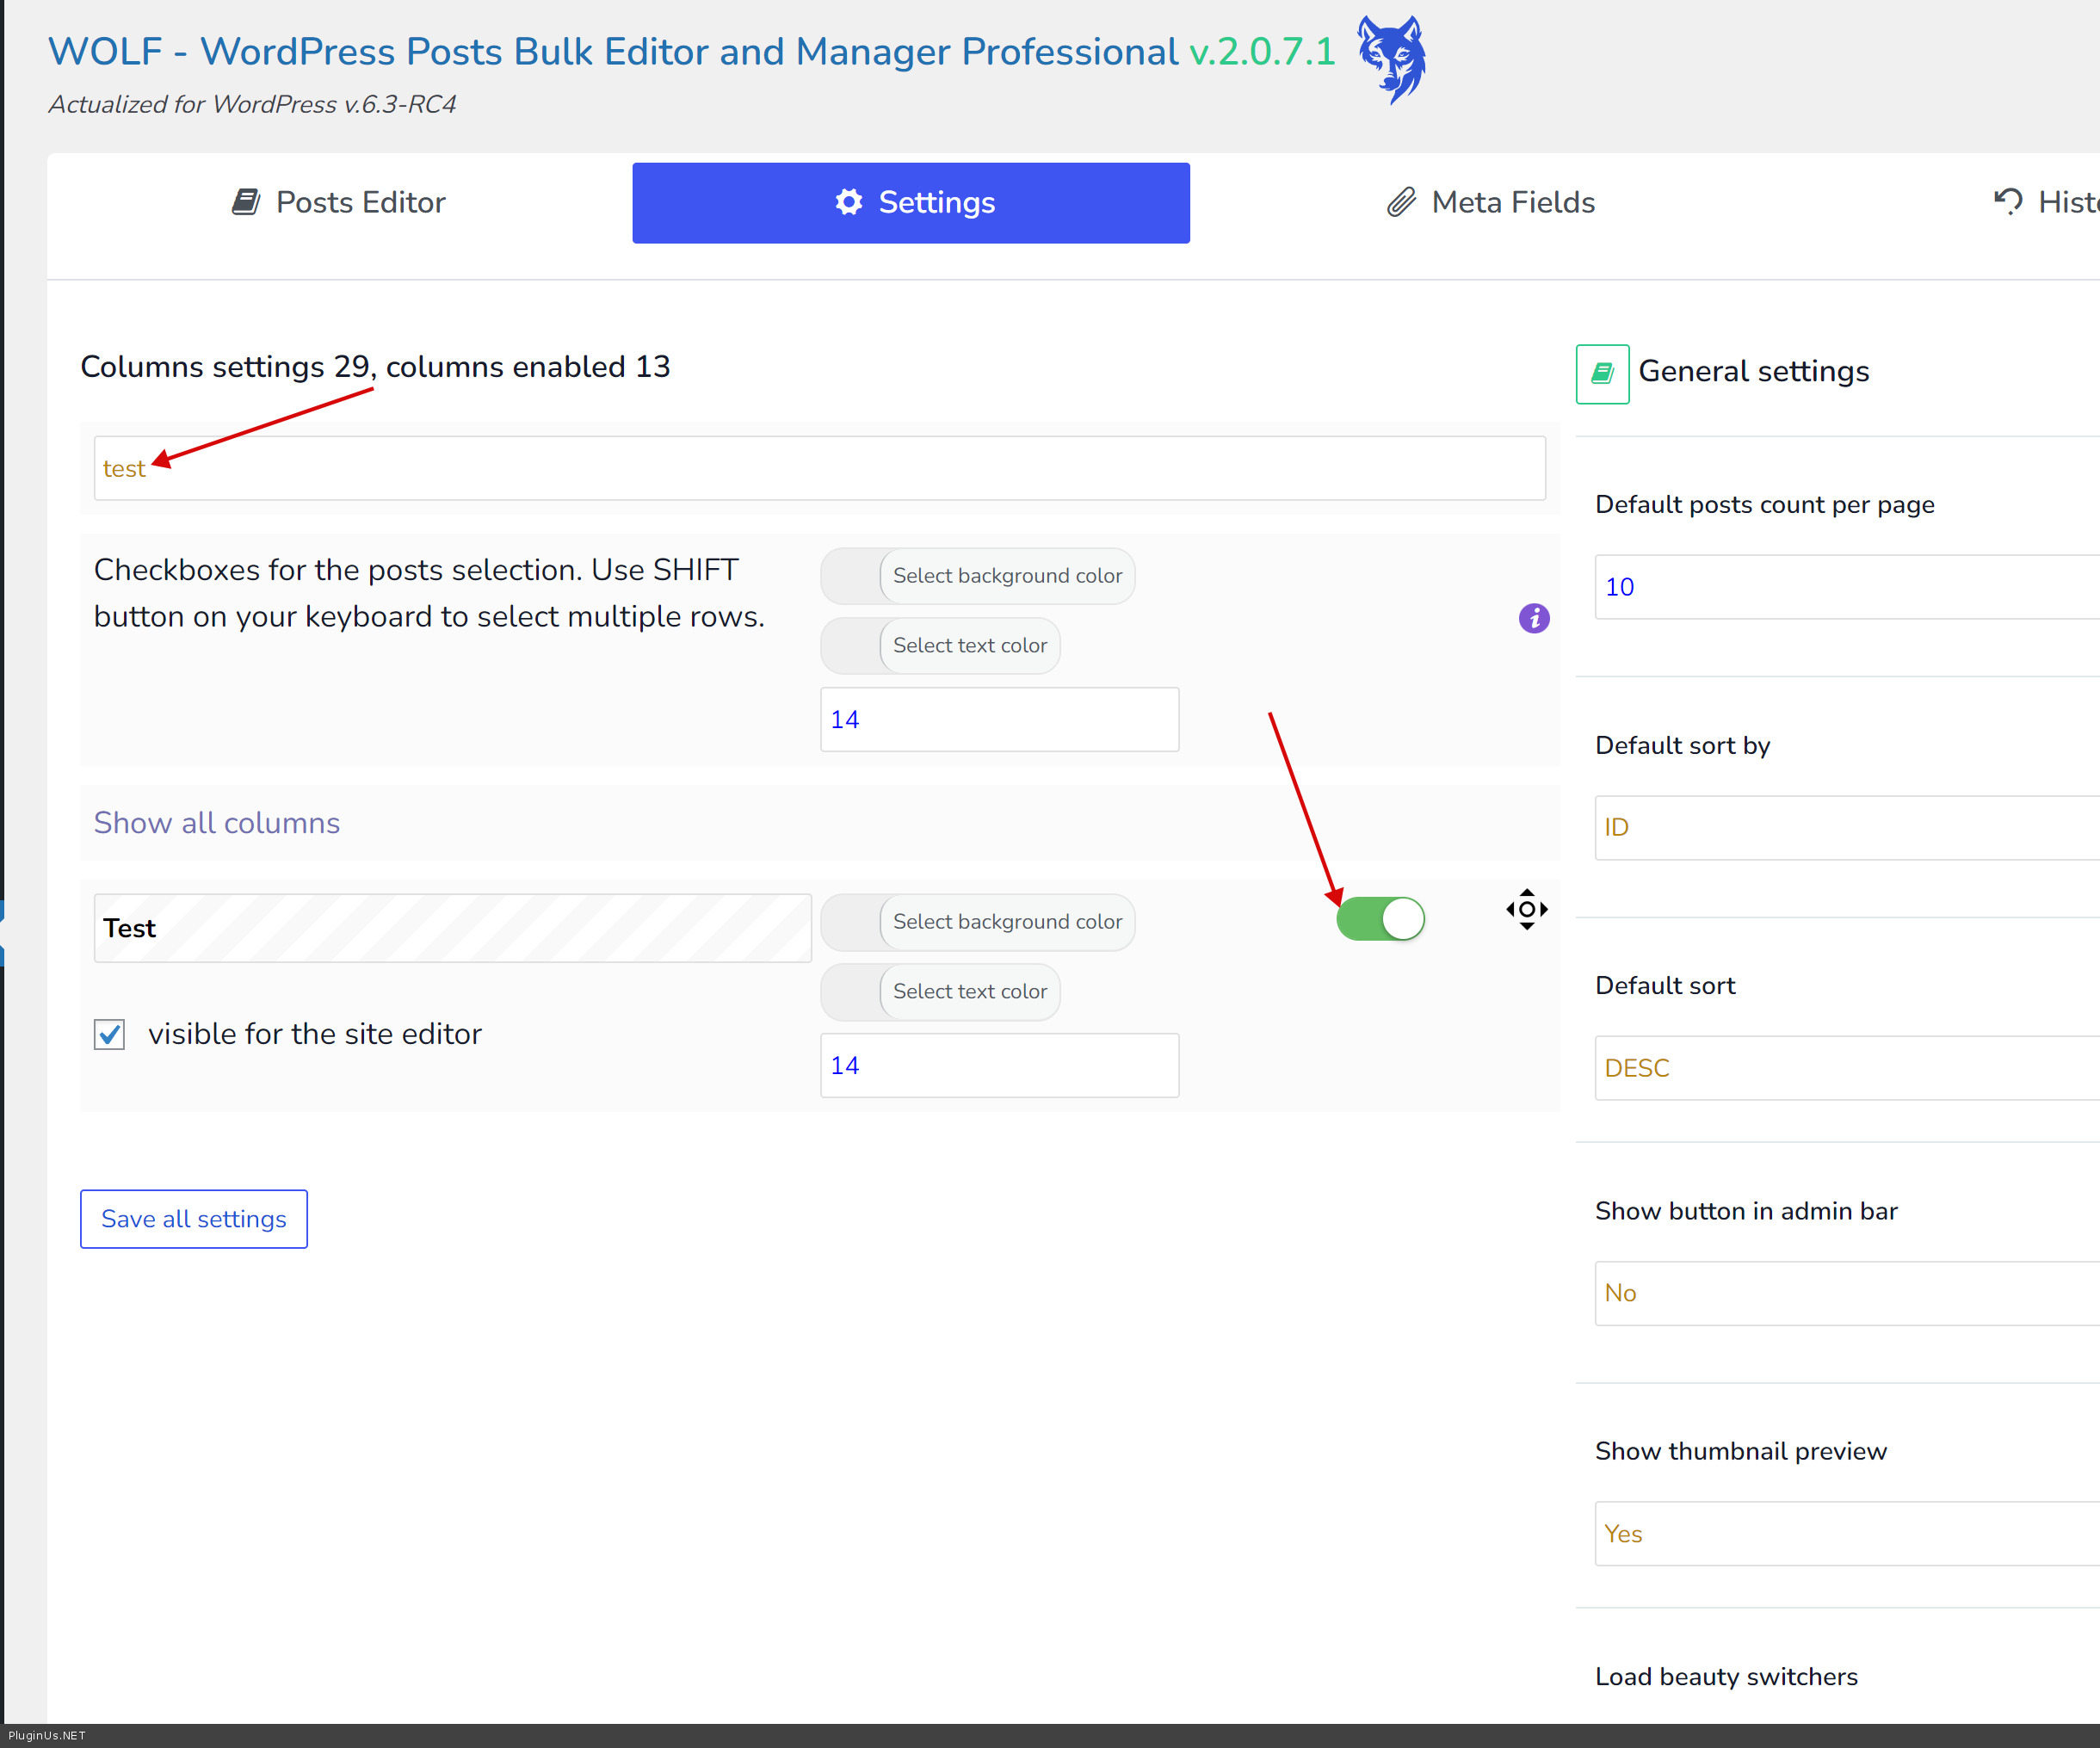The width and height of the screenshot is (2100, 1748).
Task: Switch to the Posts Editor tab
Action: point(340,202)
